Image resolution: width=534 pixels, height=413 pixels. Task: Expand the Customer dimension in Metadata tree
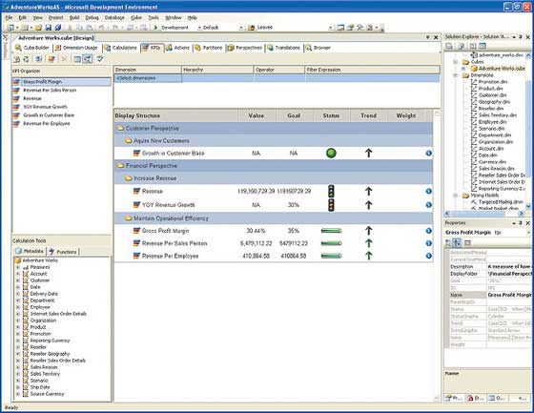(18, 280)
